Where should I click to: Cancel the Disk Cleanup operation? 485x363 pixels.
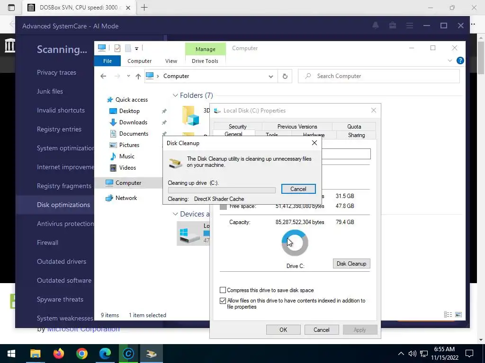click(x=298, y=189)
